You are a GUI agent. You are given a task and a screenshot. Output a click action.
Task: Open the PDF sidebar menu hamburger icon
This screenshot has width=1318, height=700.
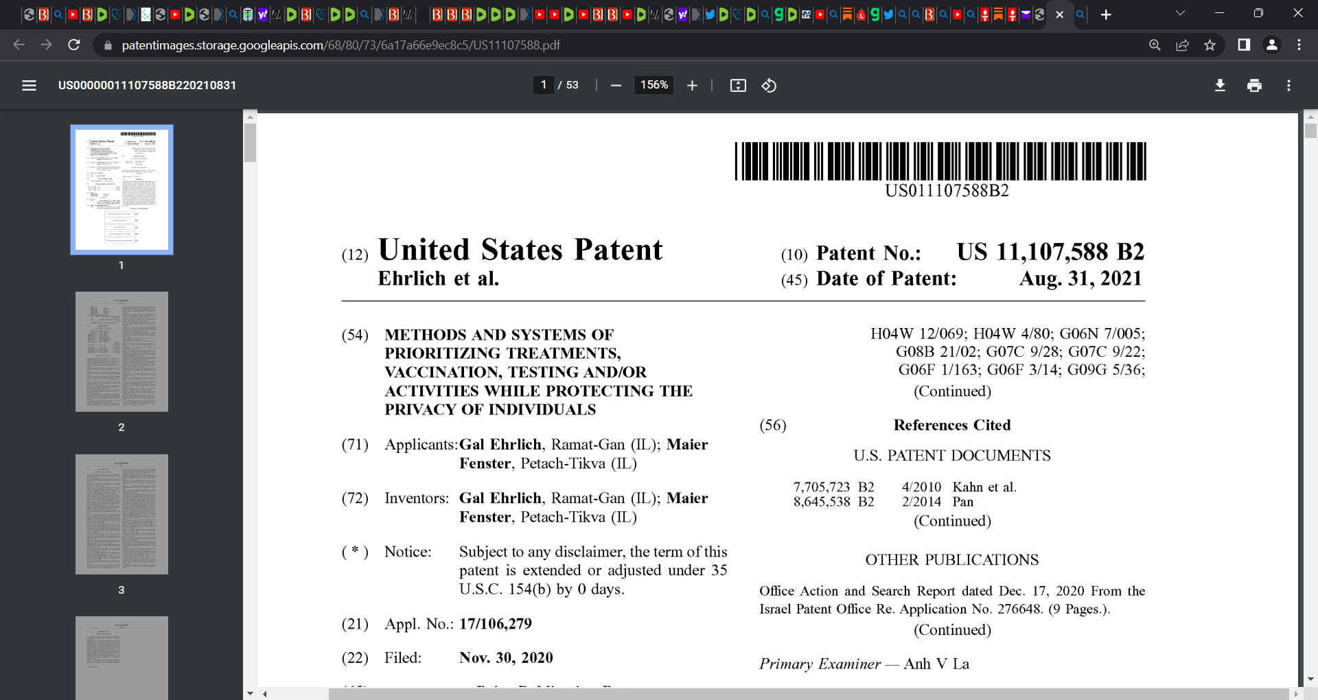(29, 85)
